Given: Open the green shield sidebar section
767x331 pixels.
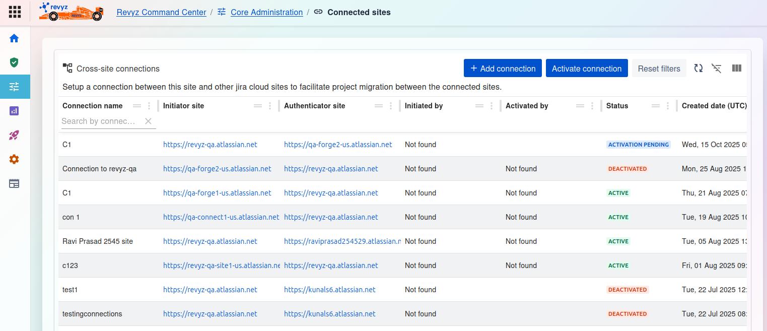Looking at the screenshot, I should [14, 62].
